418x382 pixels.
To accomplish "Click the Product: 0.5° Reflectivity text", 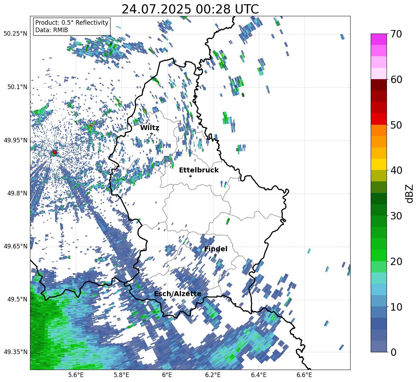I will (x=72, y=23).
